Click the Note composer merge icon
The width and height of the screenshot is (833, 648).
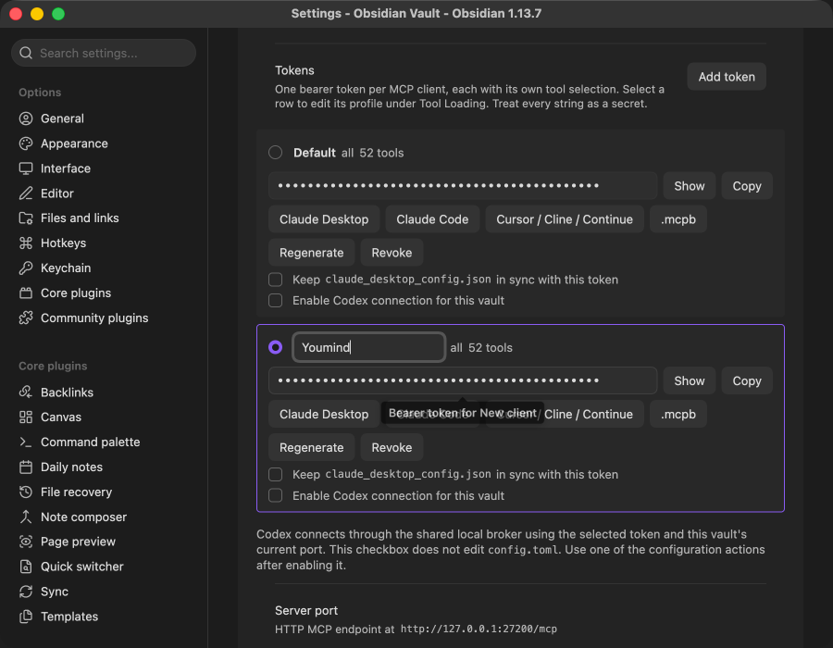point(26,517)
